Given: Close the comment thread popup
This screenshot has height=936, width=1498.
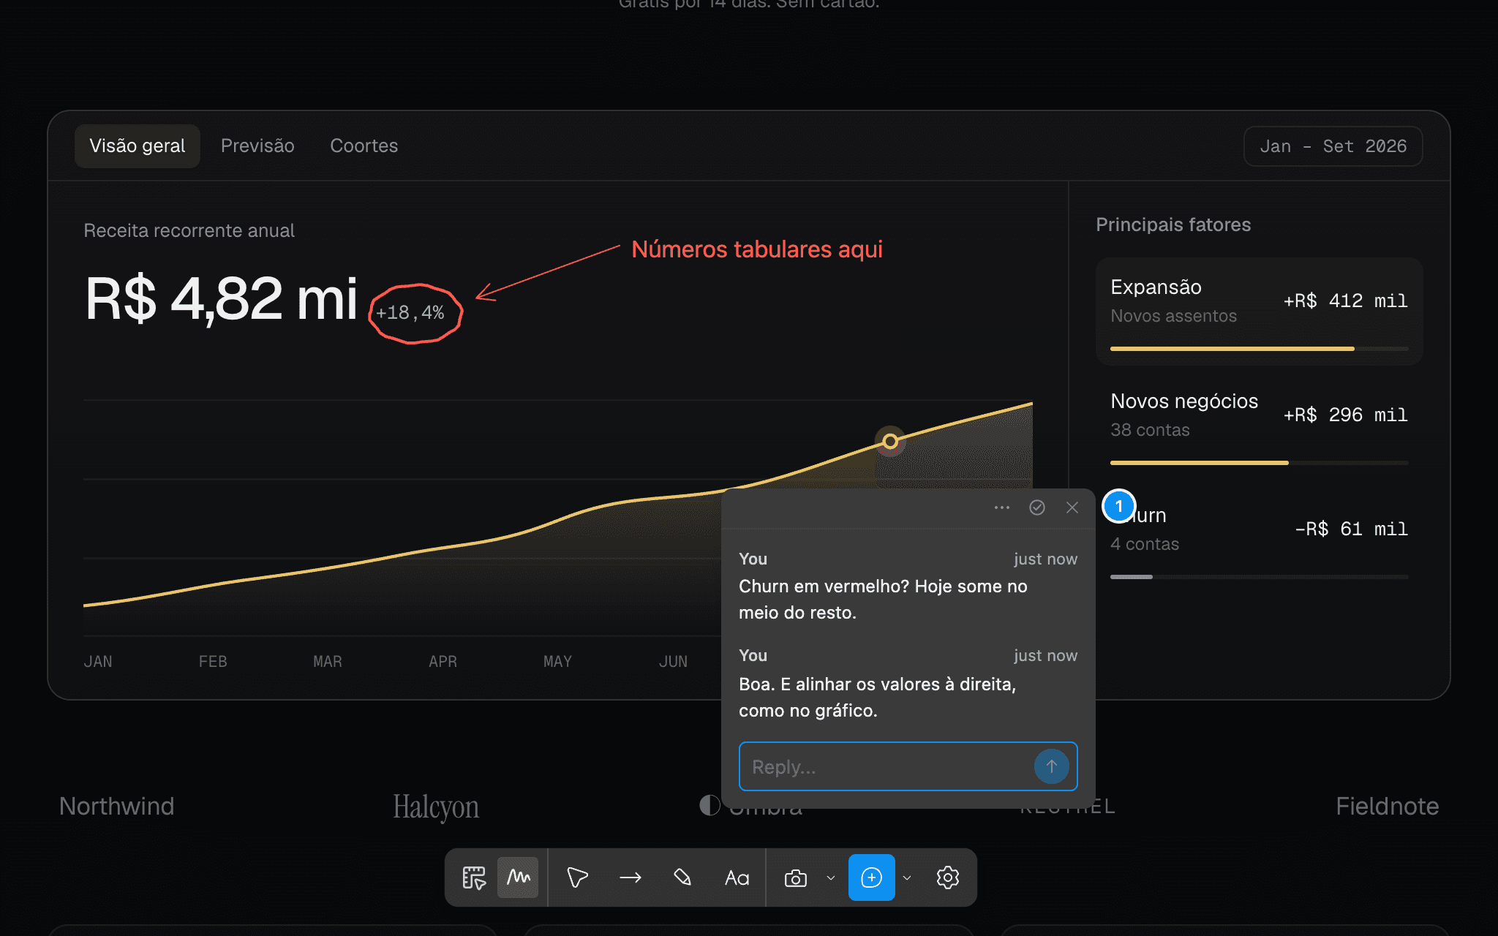Looking at the screenshot, I should point(1072,507).
